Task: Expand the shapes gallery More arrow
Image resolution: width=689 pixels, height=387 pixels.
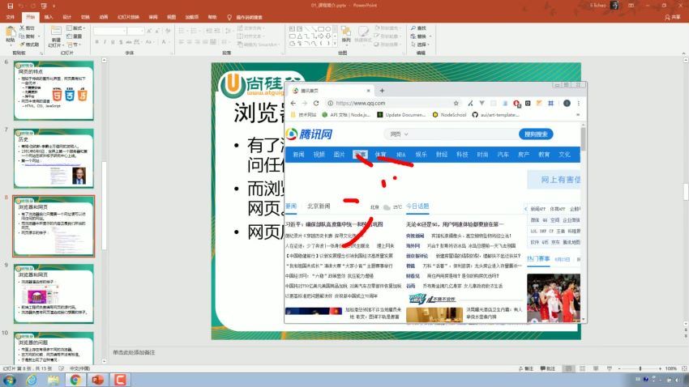Action: pos(336,44)
